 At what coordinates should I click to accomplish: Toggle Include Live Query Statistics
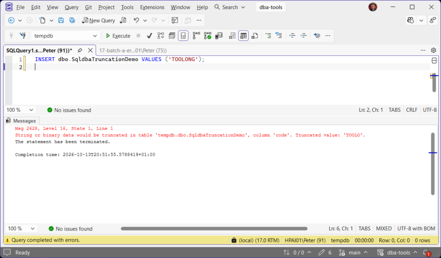(x=208, y=36)
